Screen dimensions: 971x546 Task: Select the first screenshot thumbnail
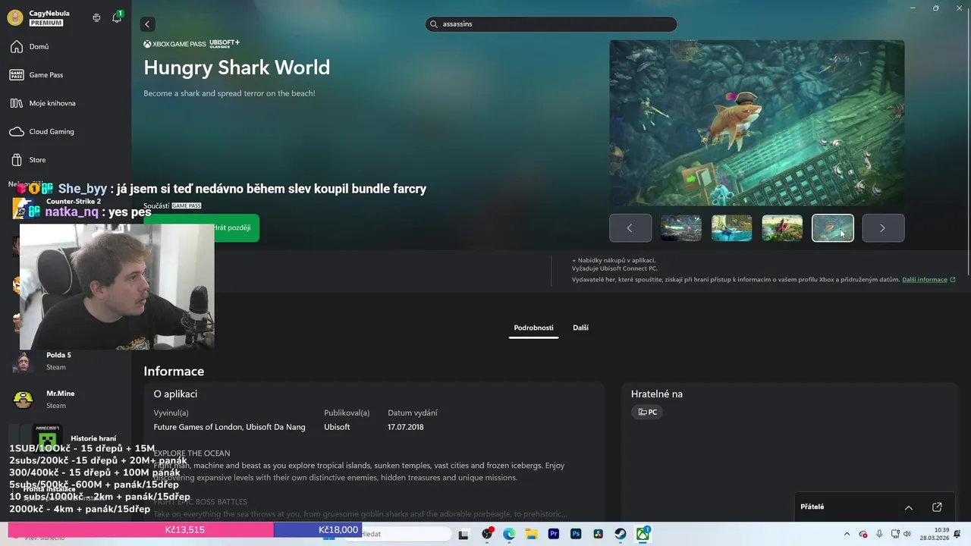pos(680,227)
